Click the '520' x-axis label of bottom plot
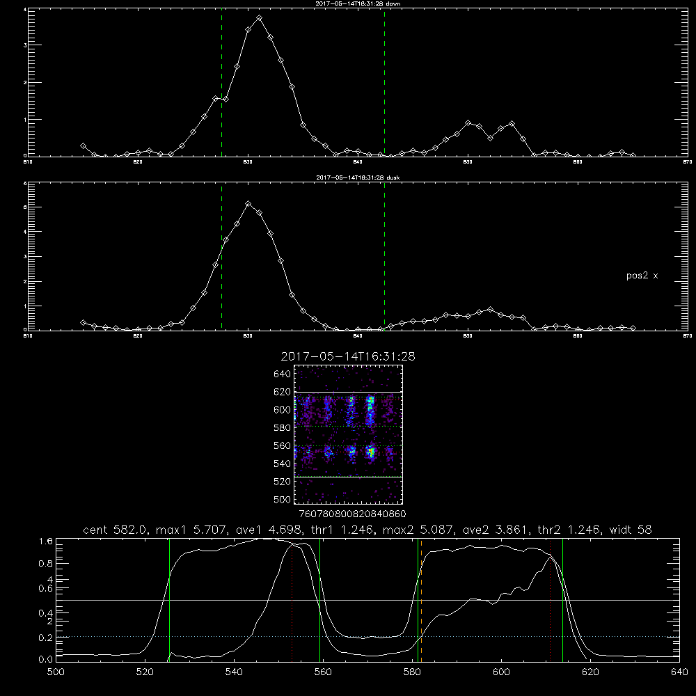 click(145, 672)
